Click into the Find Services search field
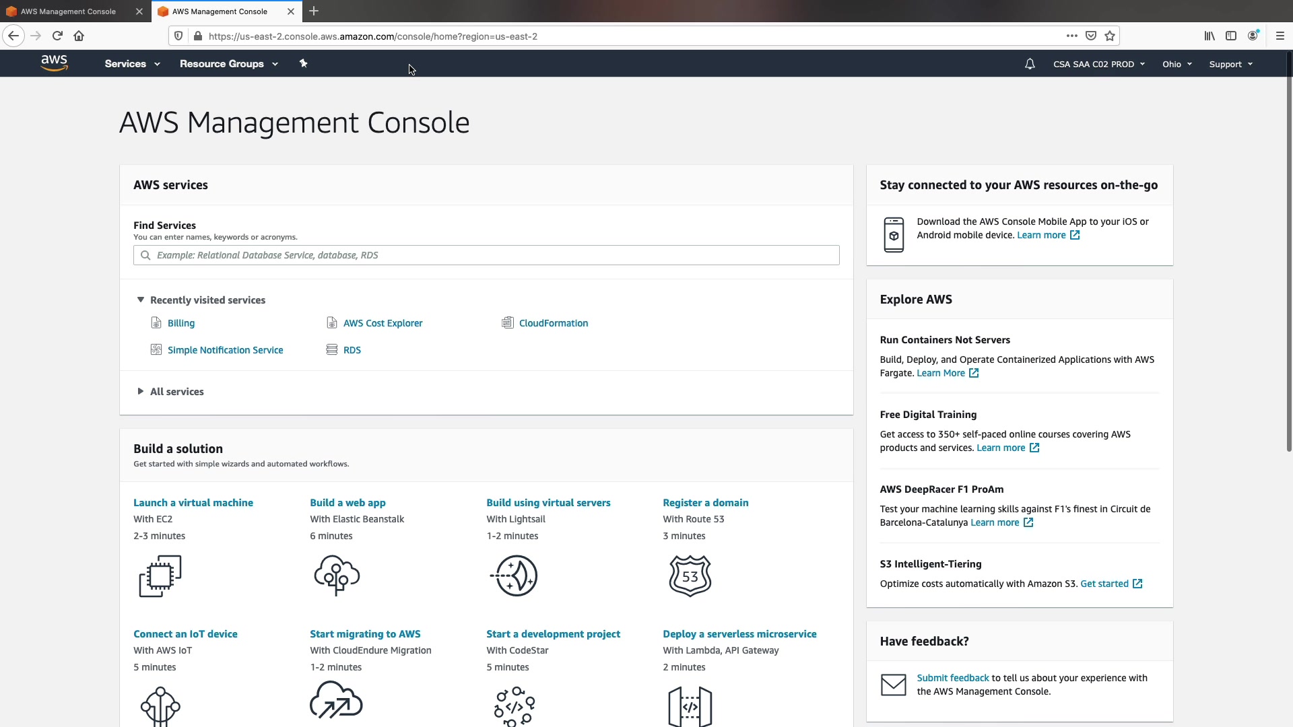Screen dimensions: 1293x727 coord(486,255)
